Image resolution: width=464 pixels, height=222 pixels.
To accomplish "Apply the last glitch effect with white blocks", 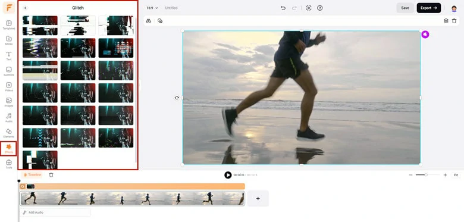I will point(40,160).
